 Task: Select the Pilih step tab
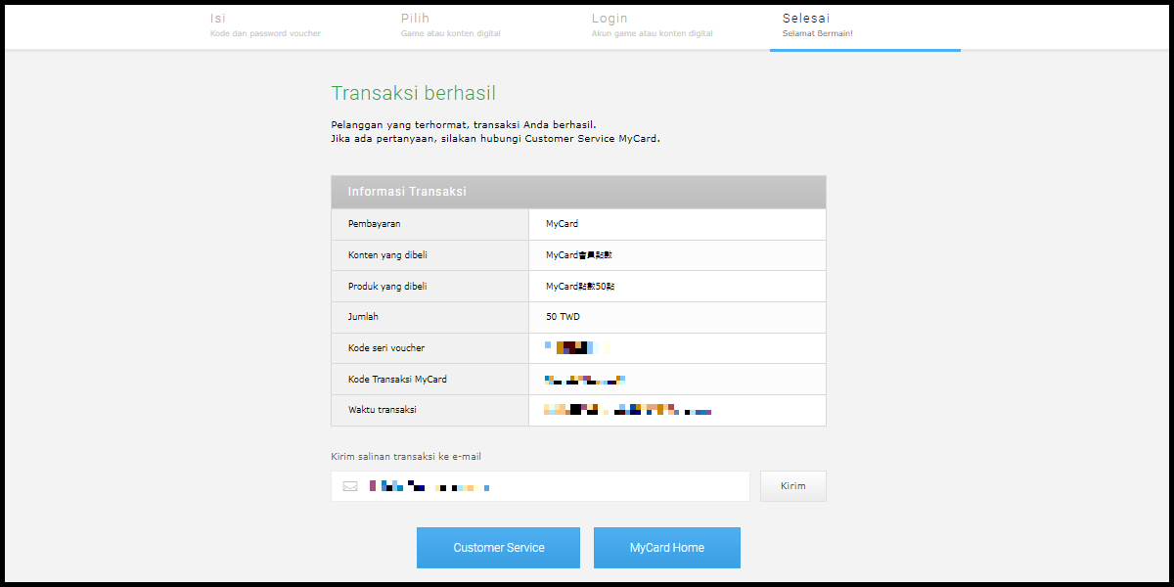(x=451, y=25)
